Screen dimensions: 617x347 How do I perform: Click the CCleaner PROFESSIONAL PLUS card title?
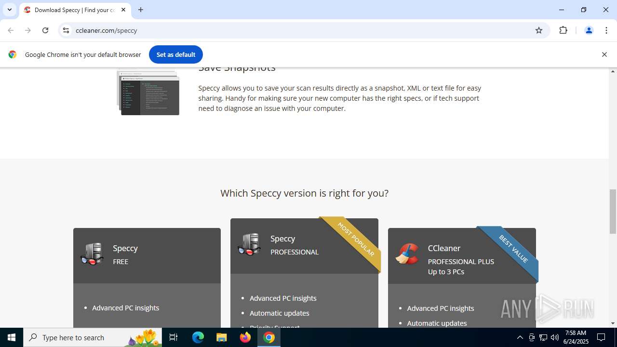(444, 248)
